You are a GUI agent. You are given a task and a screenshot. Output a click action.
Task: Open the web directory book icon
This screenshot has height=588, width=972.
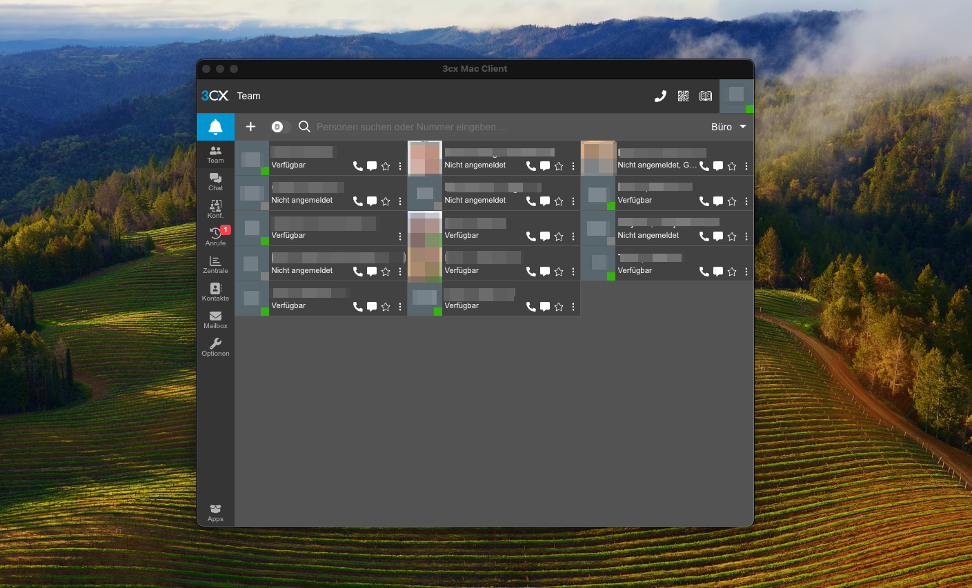click(x=706, y=96)
